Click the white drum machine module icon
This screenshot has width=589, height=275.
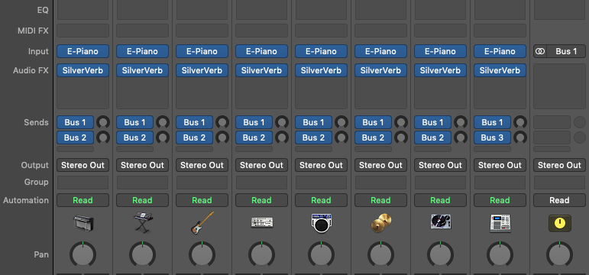[x=262, y=223]
